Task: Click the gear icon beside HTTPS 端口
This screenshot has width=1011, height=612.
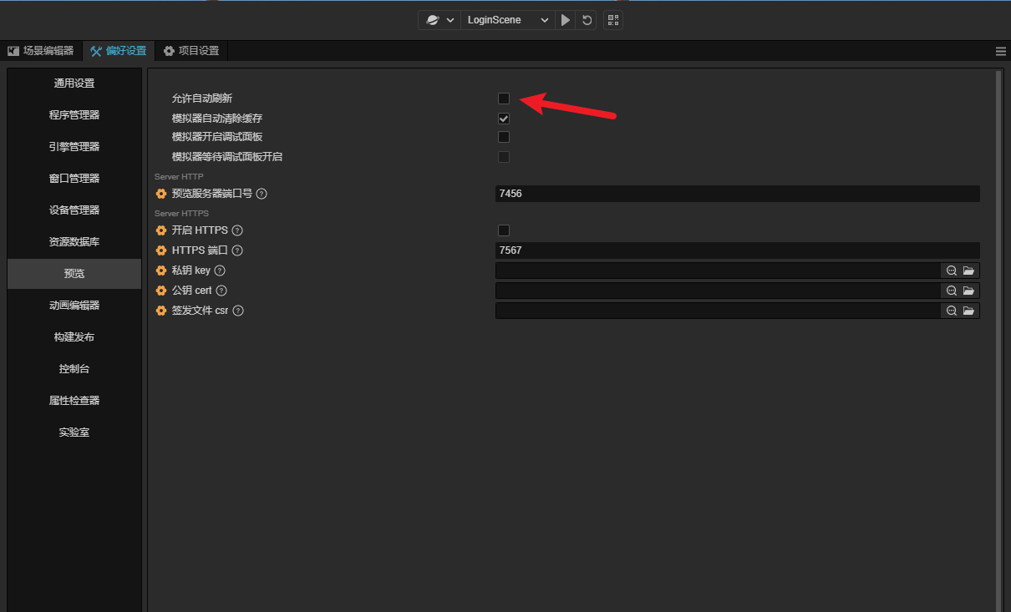Action: [161, 250]
